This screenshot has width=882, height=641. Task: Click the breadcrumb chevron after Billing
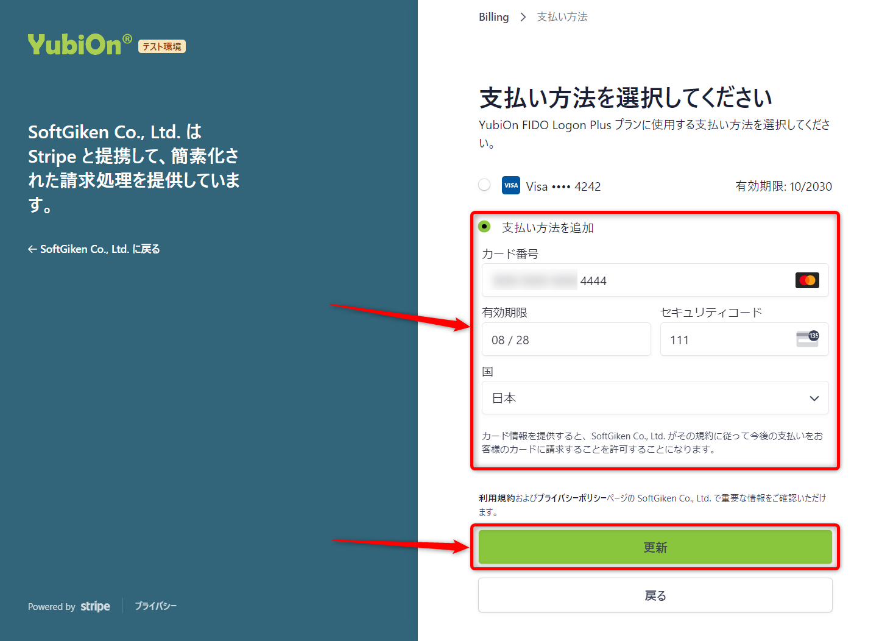(523, 17)
